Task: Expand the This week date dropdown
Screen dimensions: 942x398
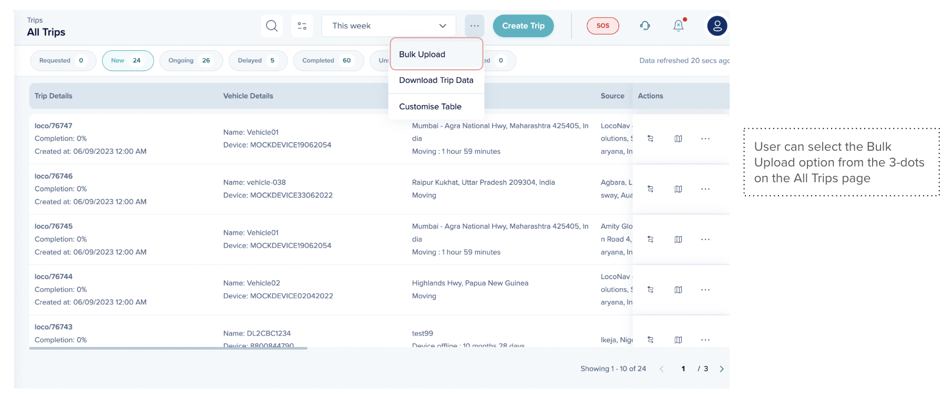Action: pos(388,26)
